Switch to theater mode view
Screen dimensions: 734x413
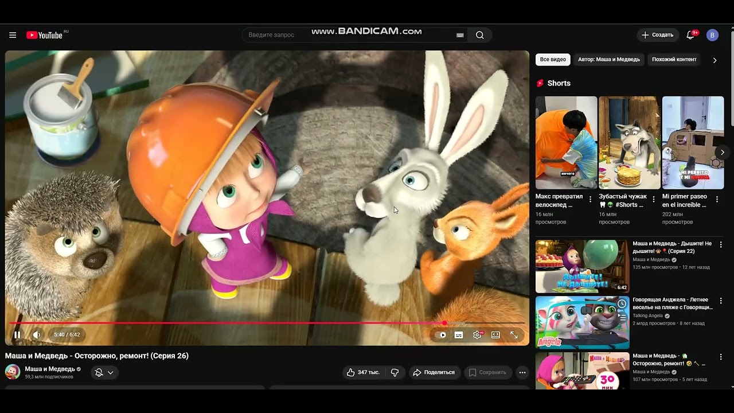tap(495, 335)
